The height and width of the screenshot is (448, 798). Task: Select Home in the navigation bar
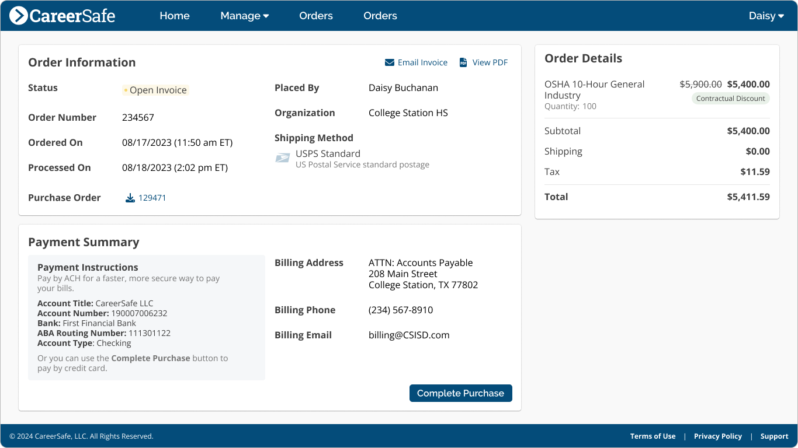pos(174,16)
